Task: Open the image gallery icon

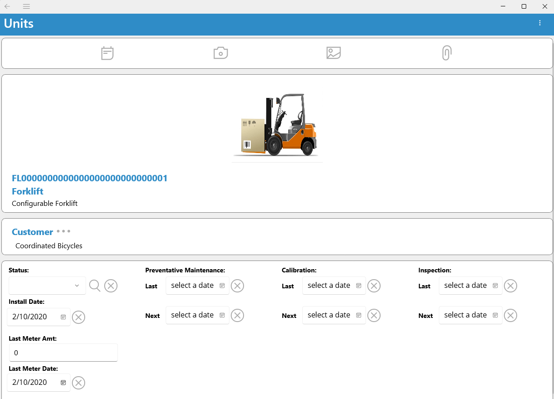Action: (x=334, y=53)
